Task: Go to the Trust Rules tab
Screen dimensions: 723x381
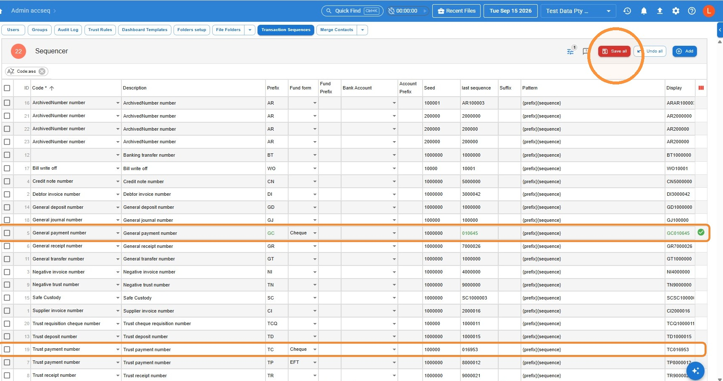Action: (100, 30)
